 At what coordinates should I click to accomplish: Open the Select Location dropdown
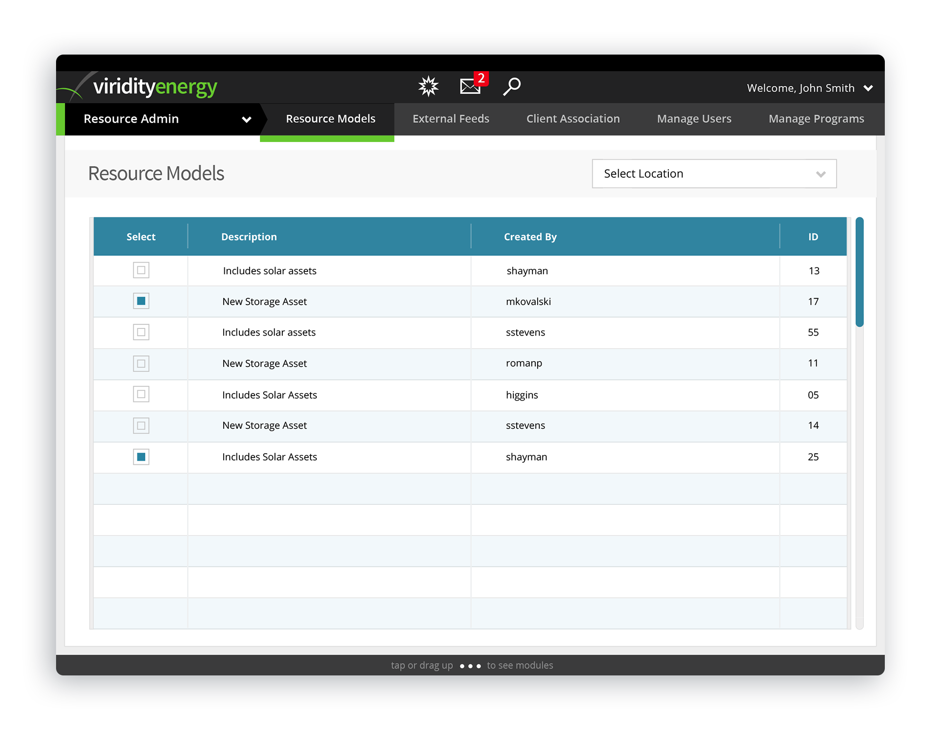[x=714, y=173]
